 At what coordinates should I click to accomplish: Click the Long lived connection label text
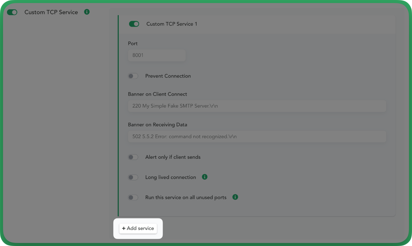[171, 177]
